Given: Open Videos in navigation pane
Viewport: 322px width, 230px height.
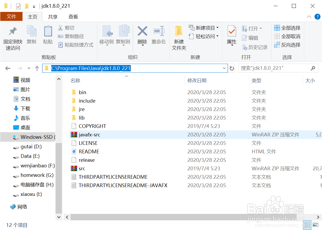Looking at the screenshot, I should (x=22, y=80).
